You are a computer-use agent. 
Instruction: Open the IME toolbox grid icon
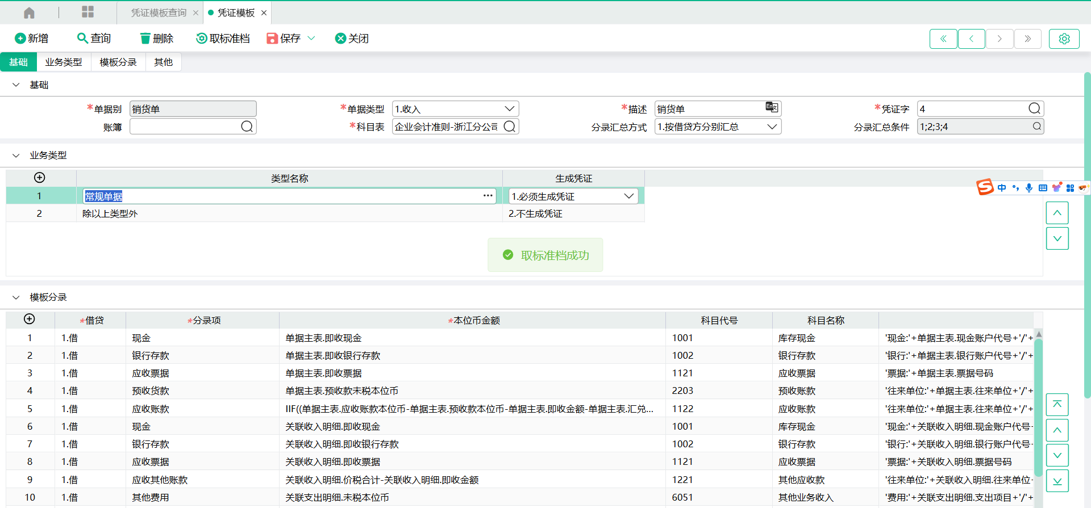(x=1070, y=188)
